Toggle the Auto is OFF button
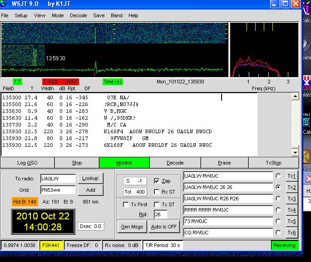This screenshot has width=311, height=262. (x=164, y=227)
